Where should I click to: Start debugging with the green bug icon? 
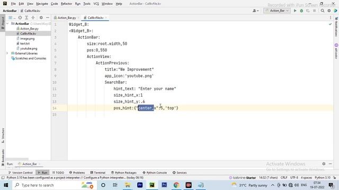tap(301, 11)
